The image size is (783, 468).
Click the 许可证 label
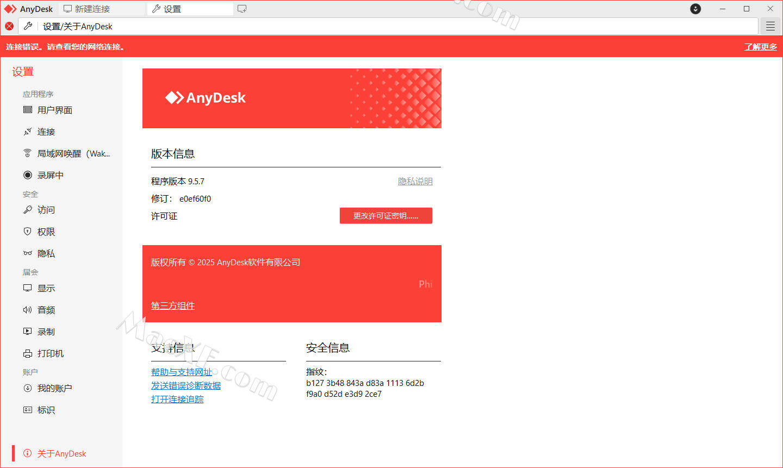[164, 216]
